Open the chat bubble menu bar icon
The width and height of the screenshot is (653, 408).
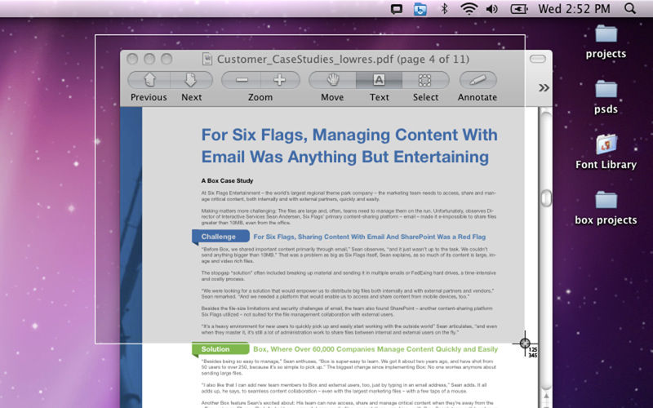397,9
